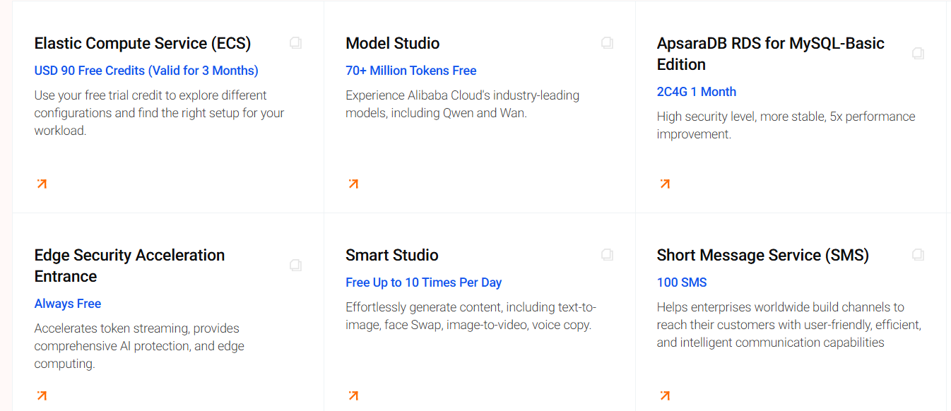Select the Short Message Service (SMS) title
Image resolution: width=951 pixels, height=411 pixels.
tap(763, 256)
